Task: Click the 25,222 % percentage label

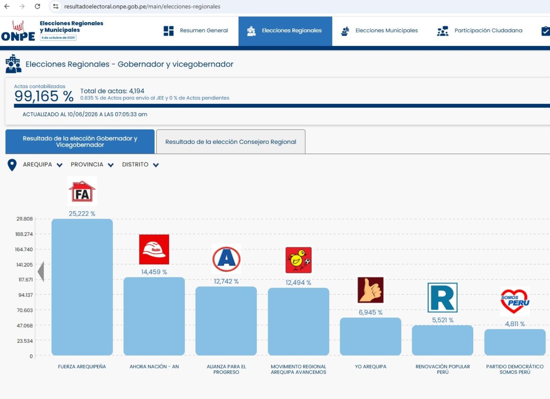Action: pyautogui.click(x=82, y=214)
